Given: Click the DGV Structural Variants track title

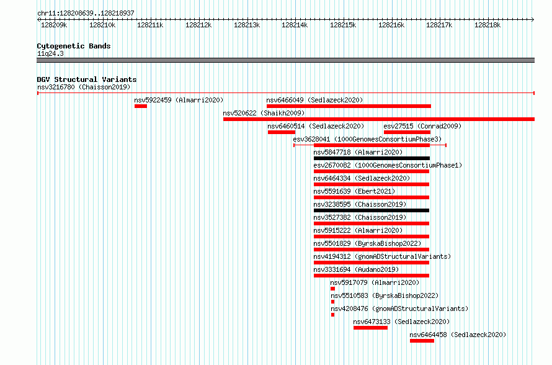Looking at the screenshot, I should tap(87, 79).
